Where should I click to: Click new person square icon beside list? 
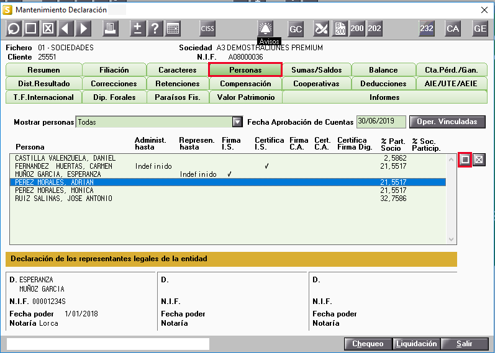(x=465, y=159)
